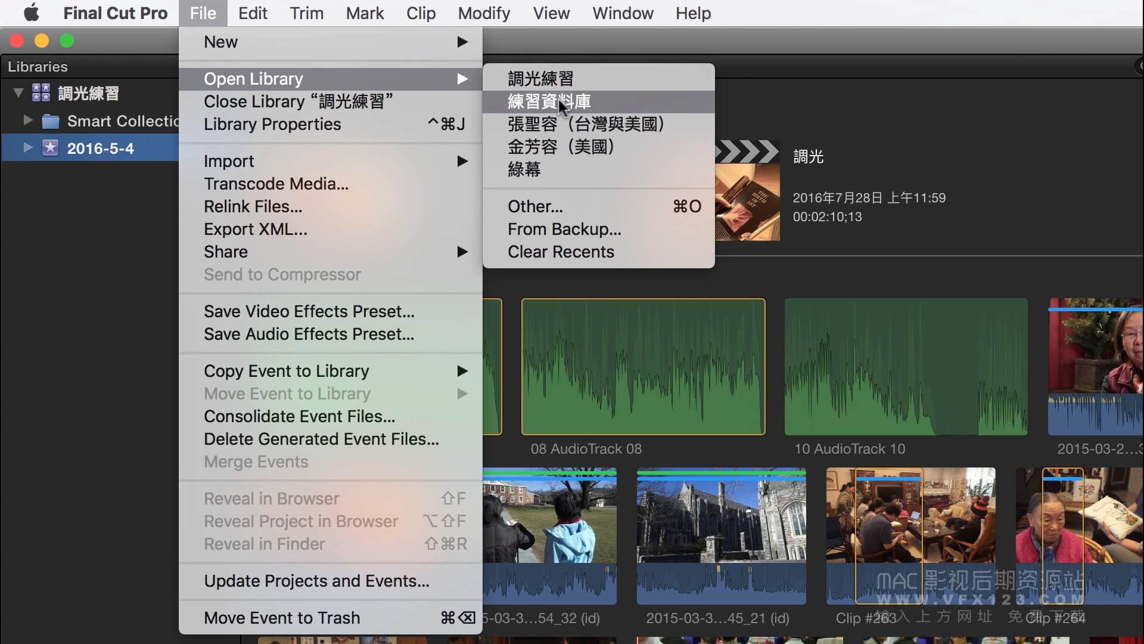Open library 綠幕
Viewport: 1144px width, 644px height.
pos(599,169)
